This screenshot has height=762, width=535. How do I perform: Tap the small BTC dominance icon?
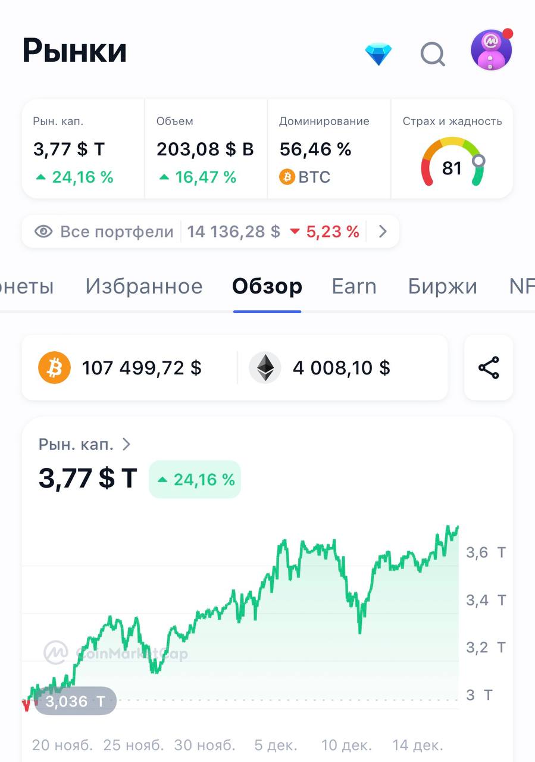[287, 177]
